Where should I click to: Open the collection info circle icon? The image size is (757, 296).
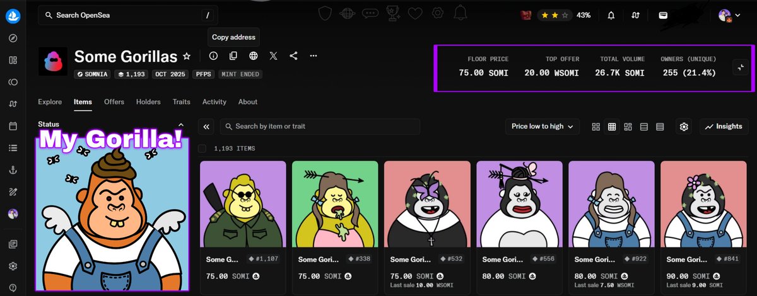pyautogui.click(x=213, y=56)
